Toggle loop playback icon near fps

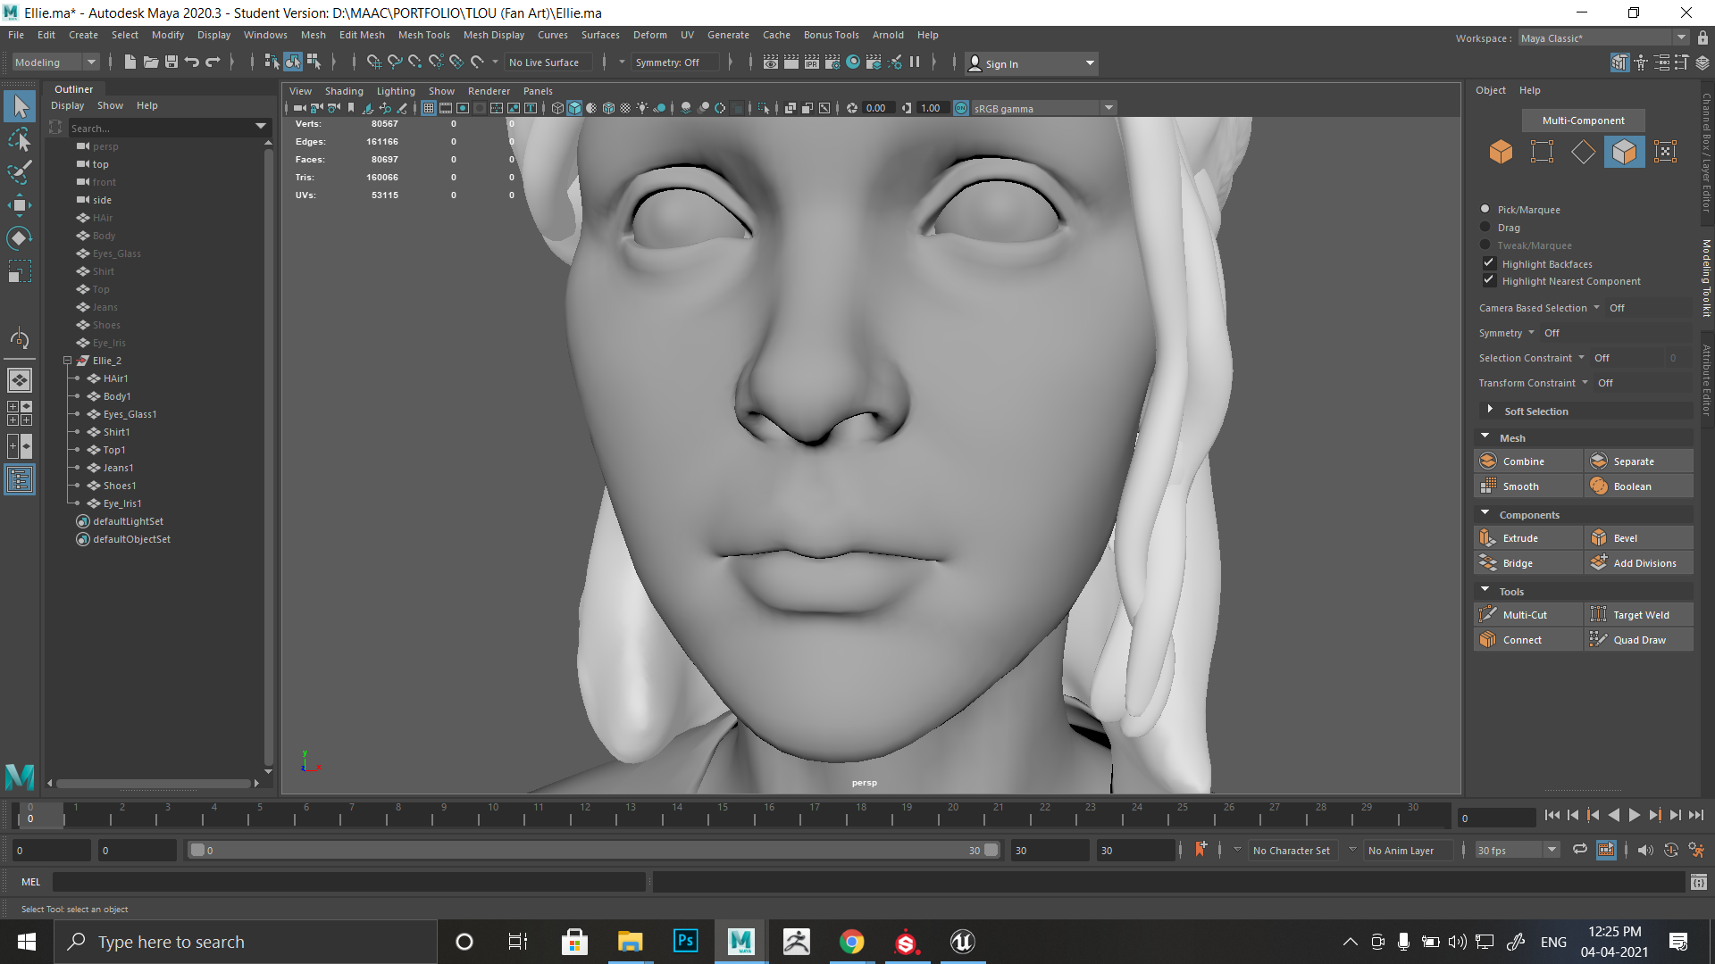tap(1580, 850)
